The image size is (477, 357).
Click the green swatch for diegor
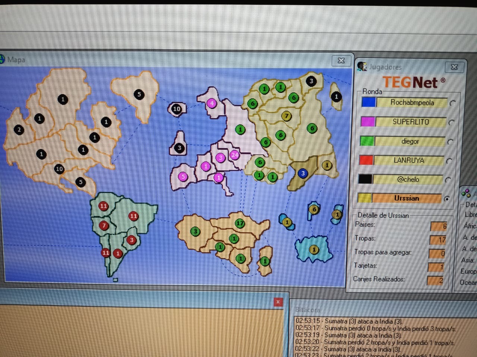click(367, 141)
